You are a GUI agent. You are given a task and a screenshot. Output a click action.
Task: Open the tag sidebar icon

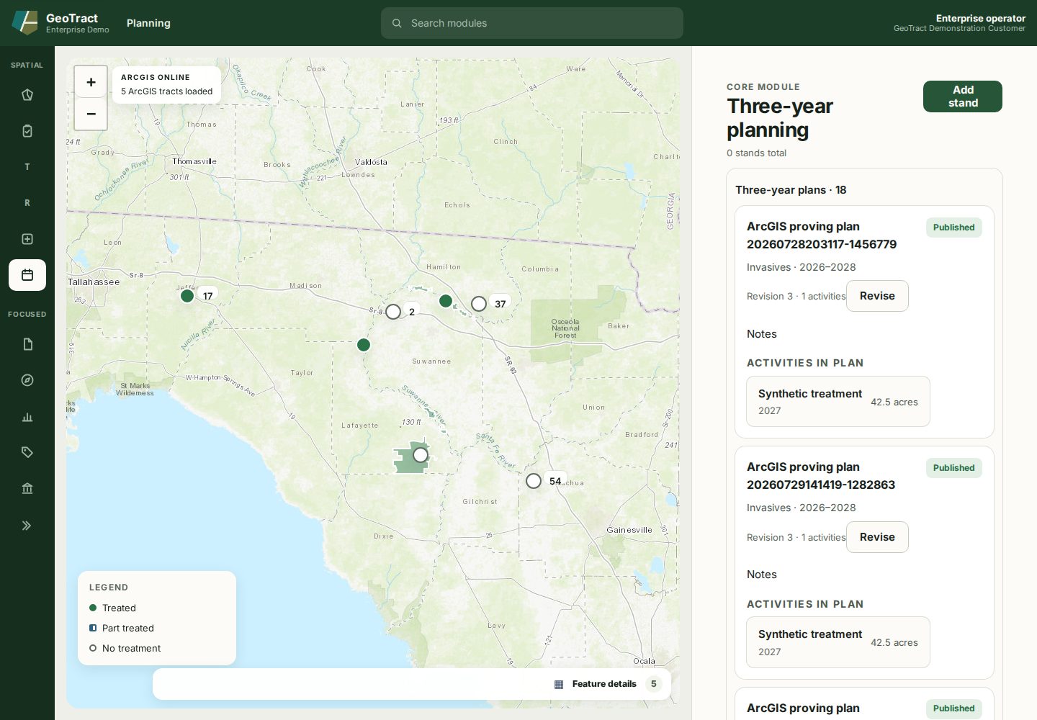pos(27,452)
